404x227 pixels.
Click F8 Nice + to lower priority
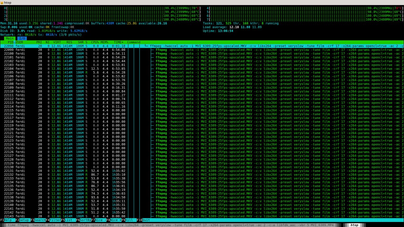(114, 220)
